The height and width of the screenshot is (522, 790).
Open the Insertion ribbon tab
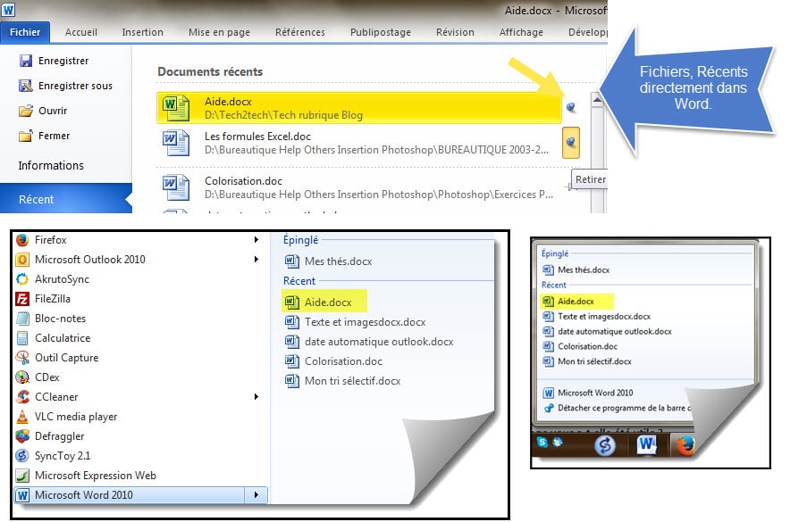point(143,32)
